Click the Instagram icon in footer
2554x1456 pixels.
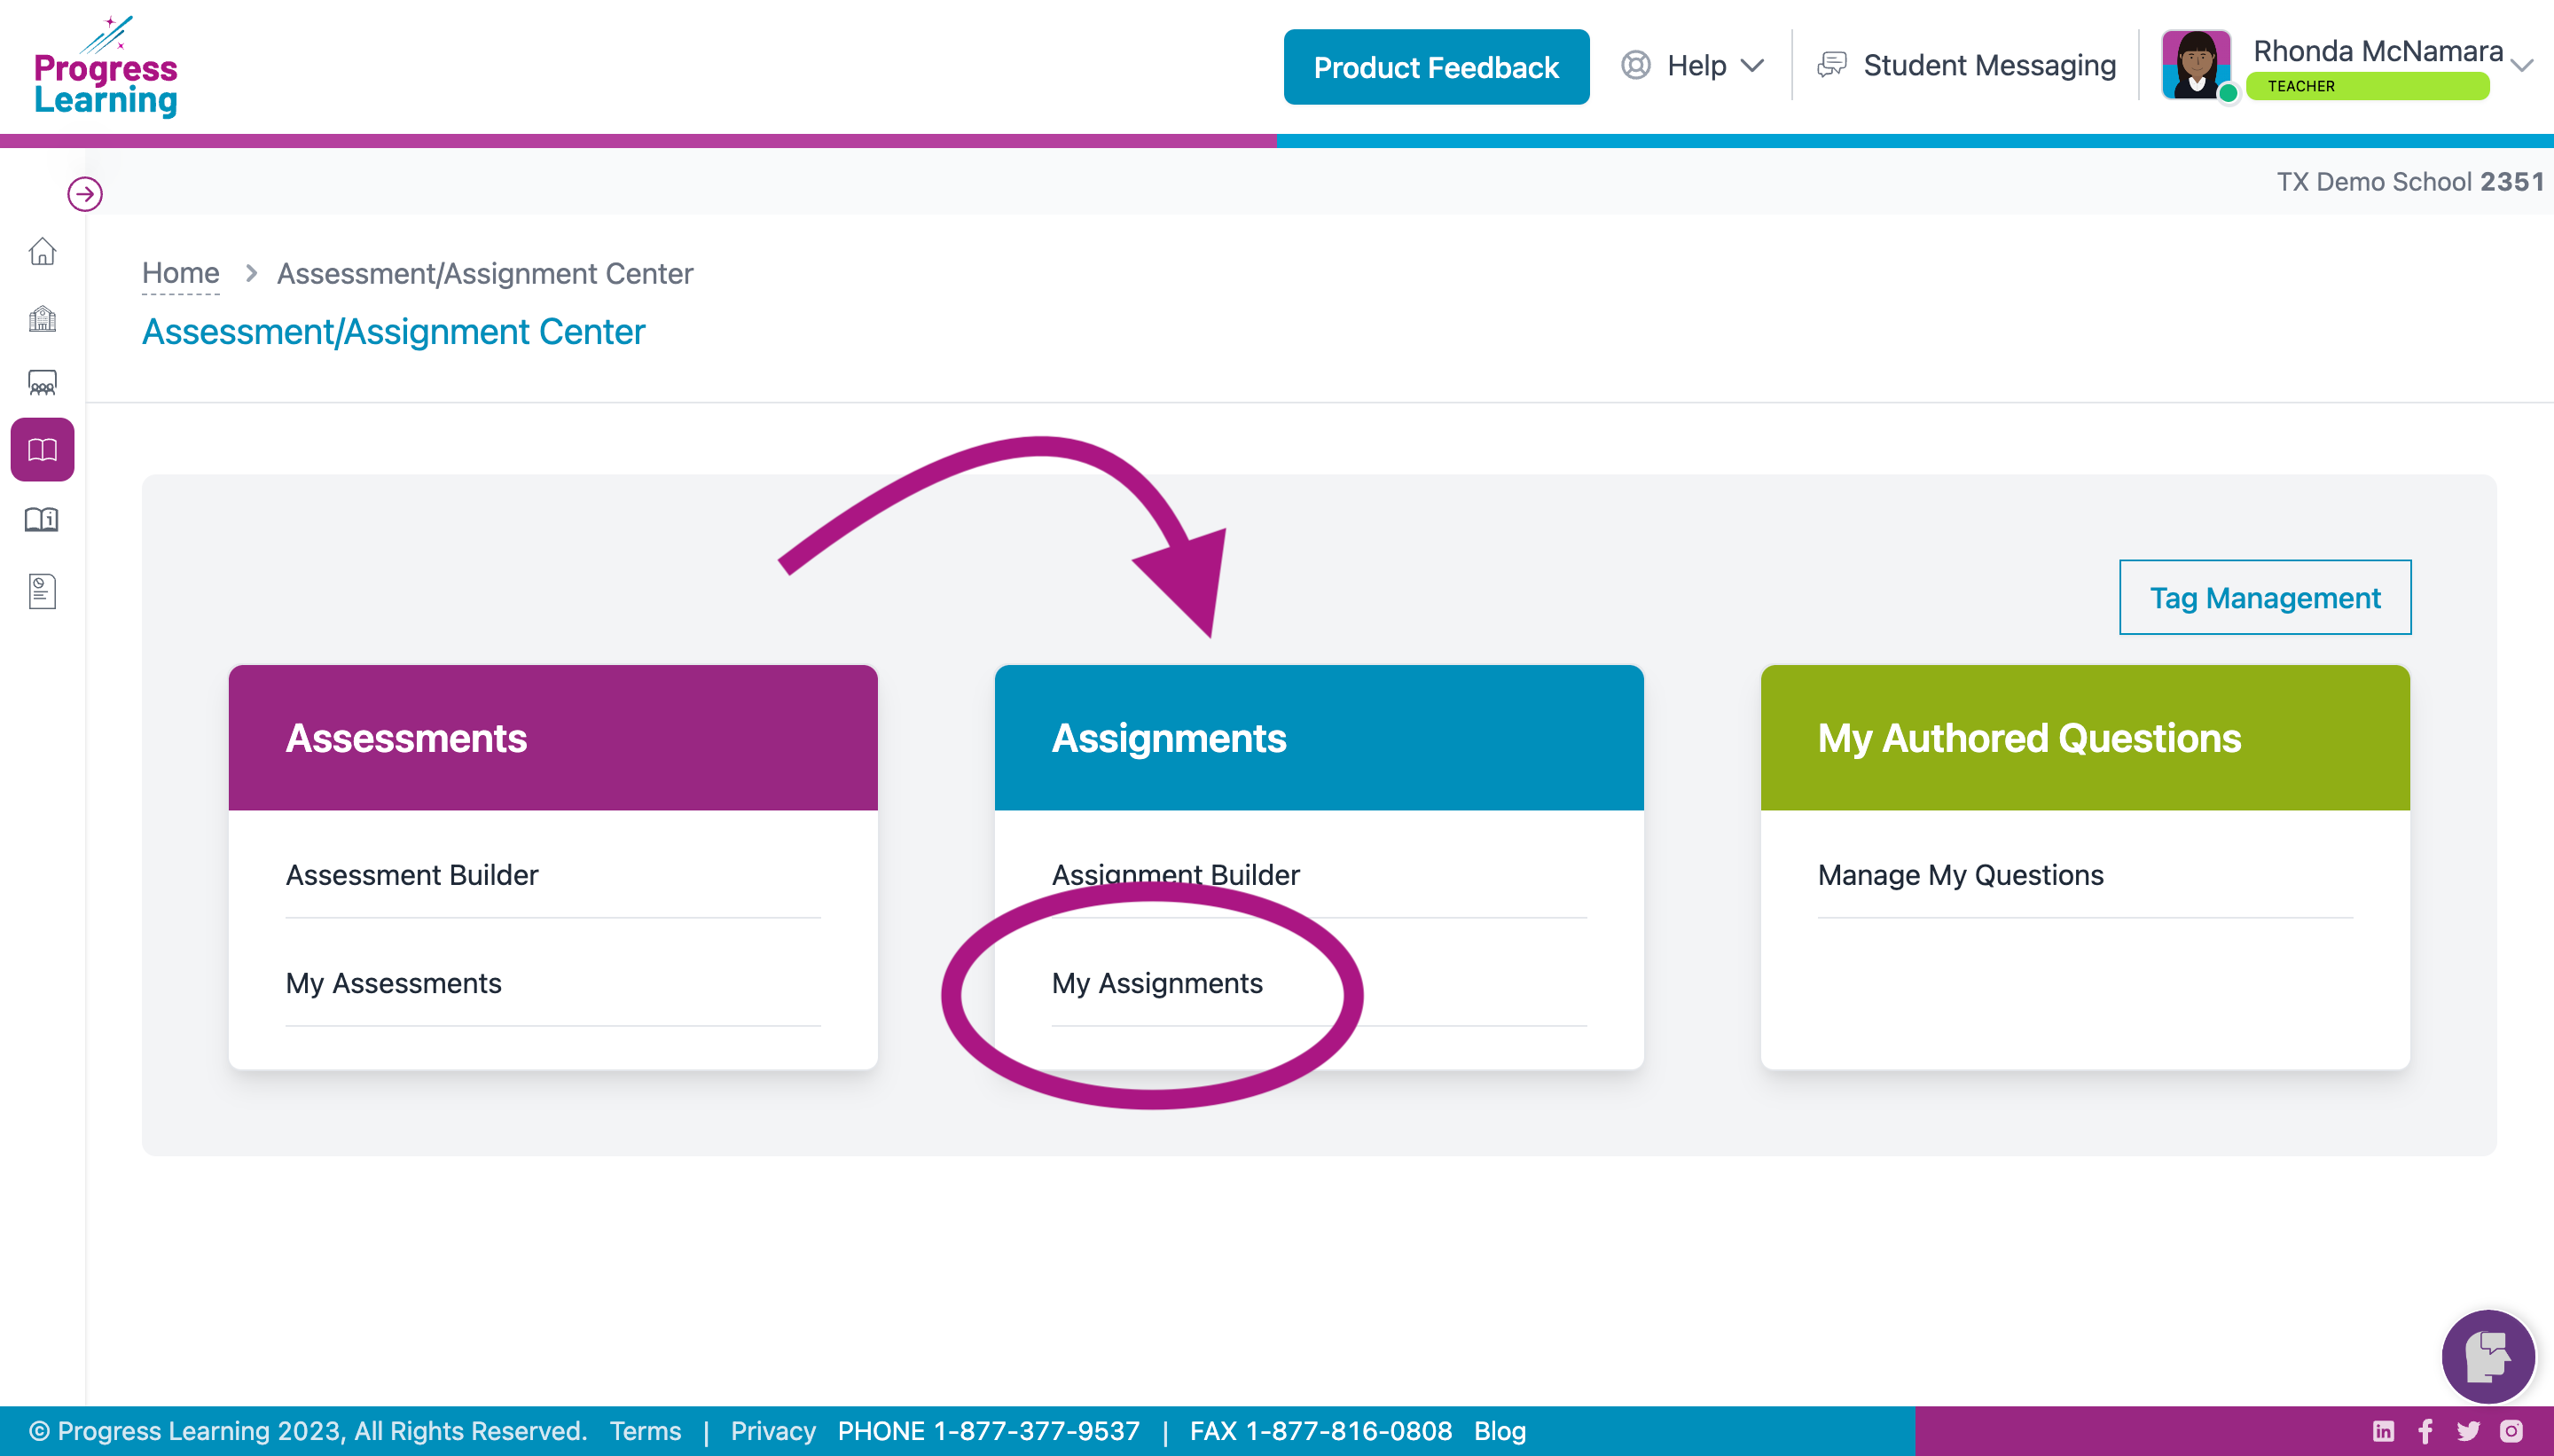(x=2511, y=1431)
